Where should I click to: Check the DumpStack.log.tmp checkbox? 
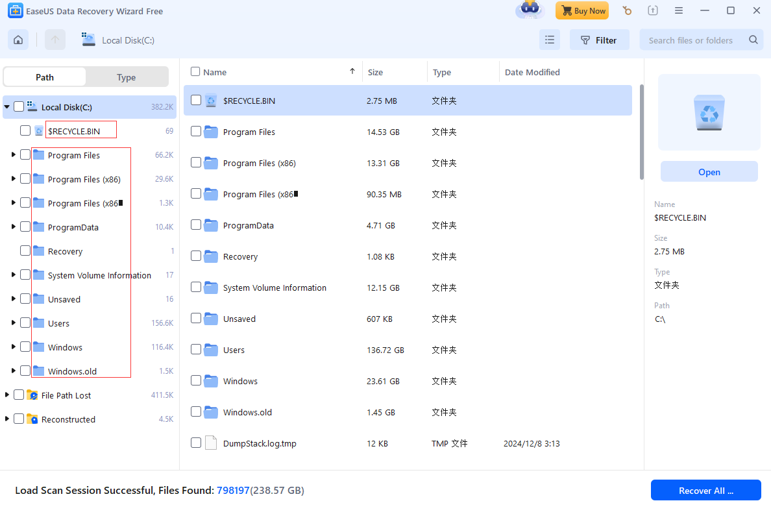pos(196,443)
